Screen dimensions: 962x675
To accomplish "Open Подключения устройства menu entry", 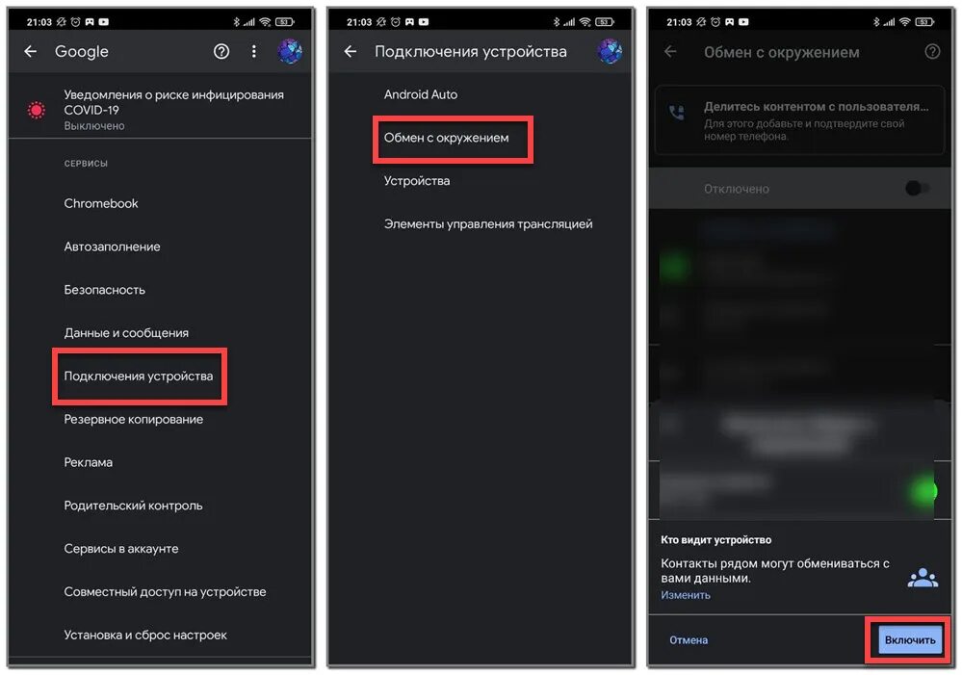I will pos(140,376).
